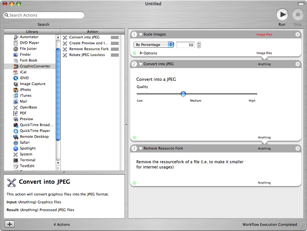Select the DVD Player library icon

[x=16, y=43]
